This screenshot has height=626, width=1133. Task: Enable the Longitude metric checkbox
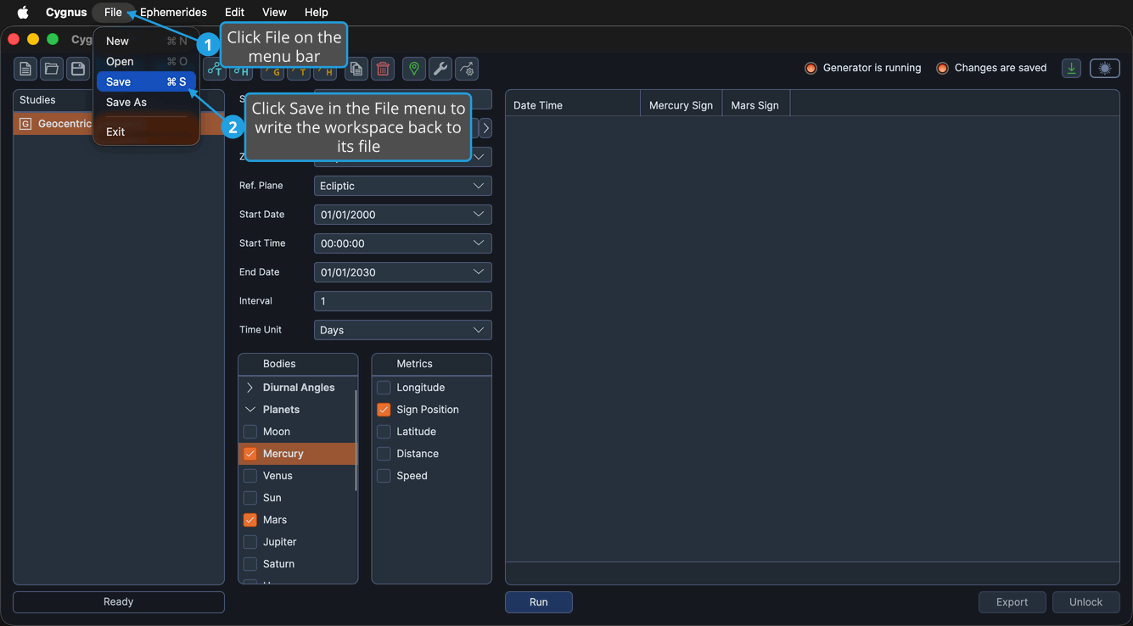(384, 388)
